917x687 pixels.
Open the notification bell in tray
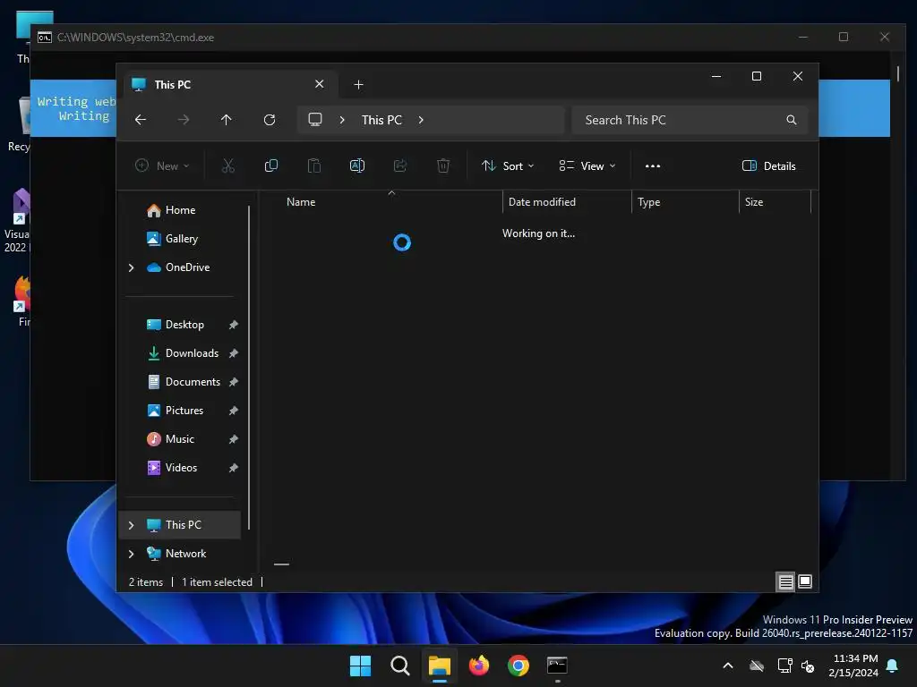[893, 666]
